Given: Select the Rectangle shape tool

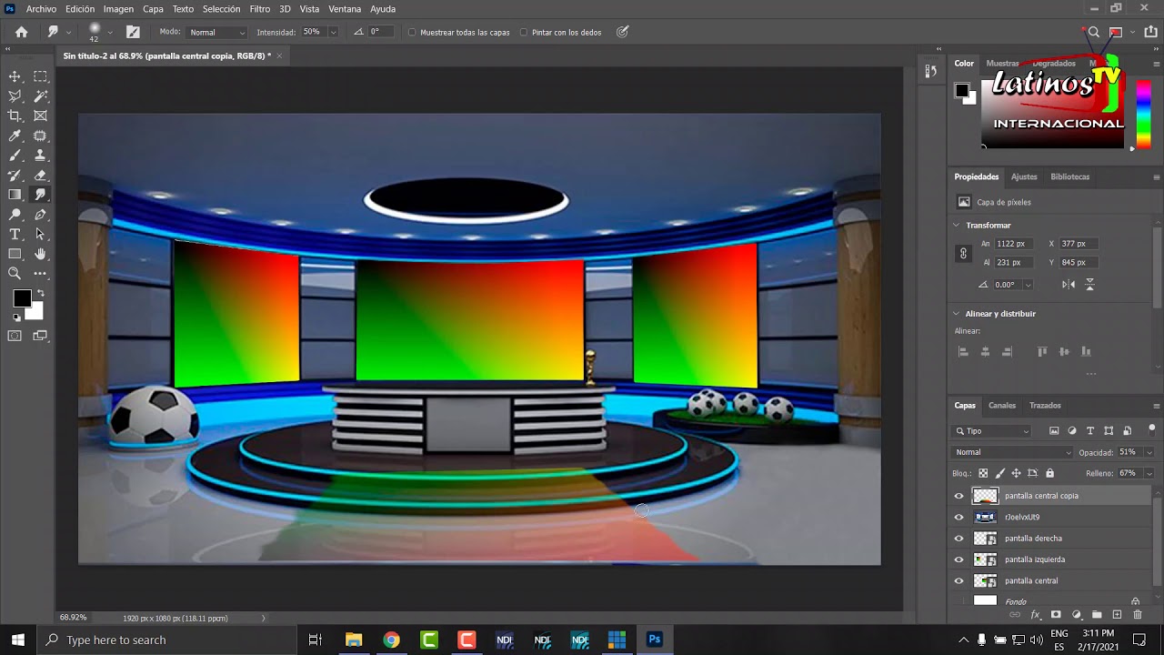Looking at the screenshot, I should (x=15, y=254).
